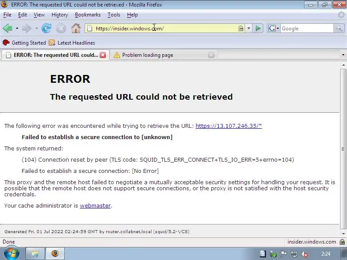
Task: Expand the address bar URL dropdown
Action: click(x=249, y=28)
